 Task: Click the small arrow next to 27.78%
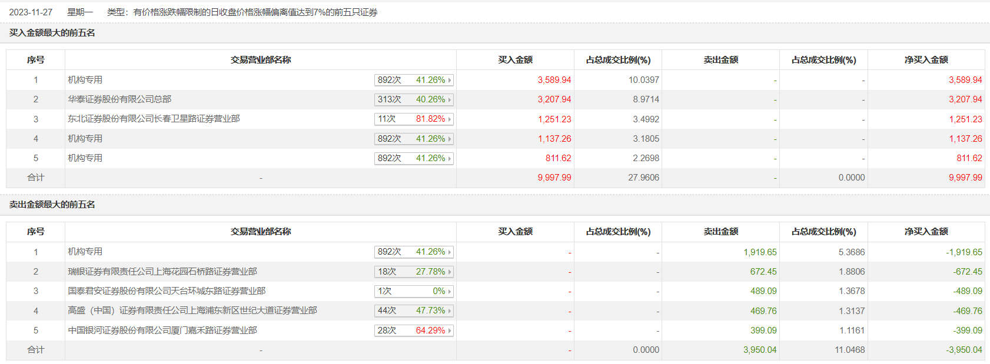click(x=450, y=272)
